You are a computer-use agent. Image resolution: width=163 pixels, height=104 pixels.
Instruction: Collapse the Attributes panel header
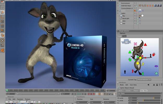(x=118, y=82)
